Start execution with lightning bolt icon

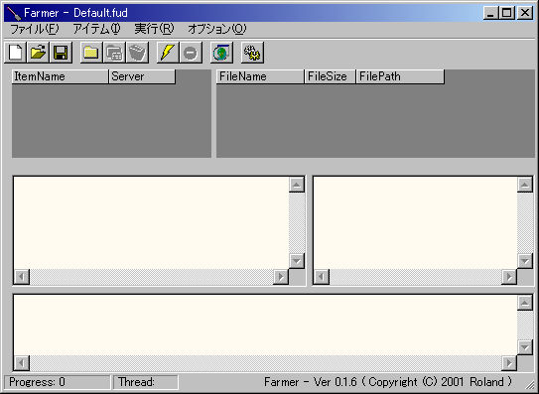click(x=168, y=53)
